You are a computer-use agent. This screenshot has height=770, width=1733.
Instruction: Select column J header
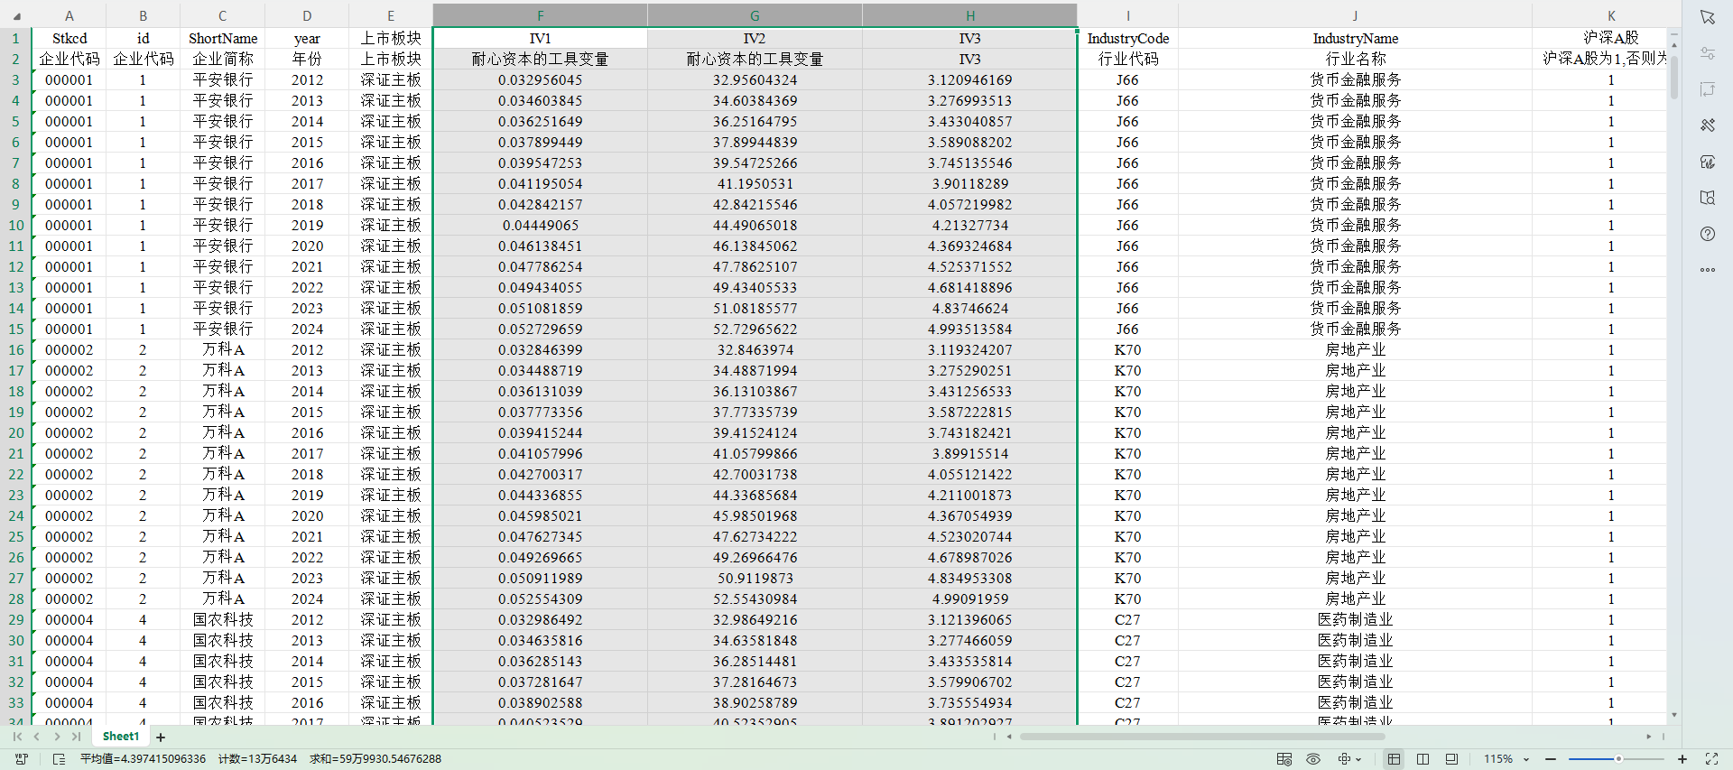pyautogui.click(x=1354, y=15)
